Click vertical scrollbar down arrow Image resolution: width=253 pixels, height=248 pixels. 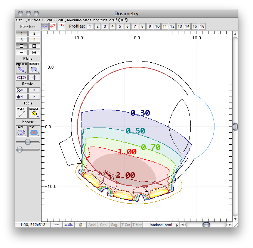click(x=235, y=219)
